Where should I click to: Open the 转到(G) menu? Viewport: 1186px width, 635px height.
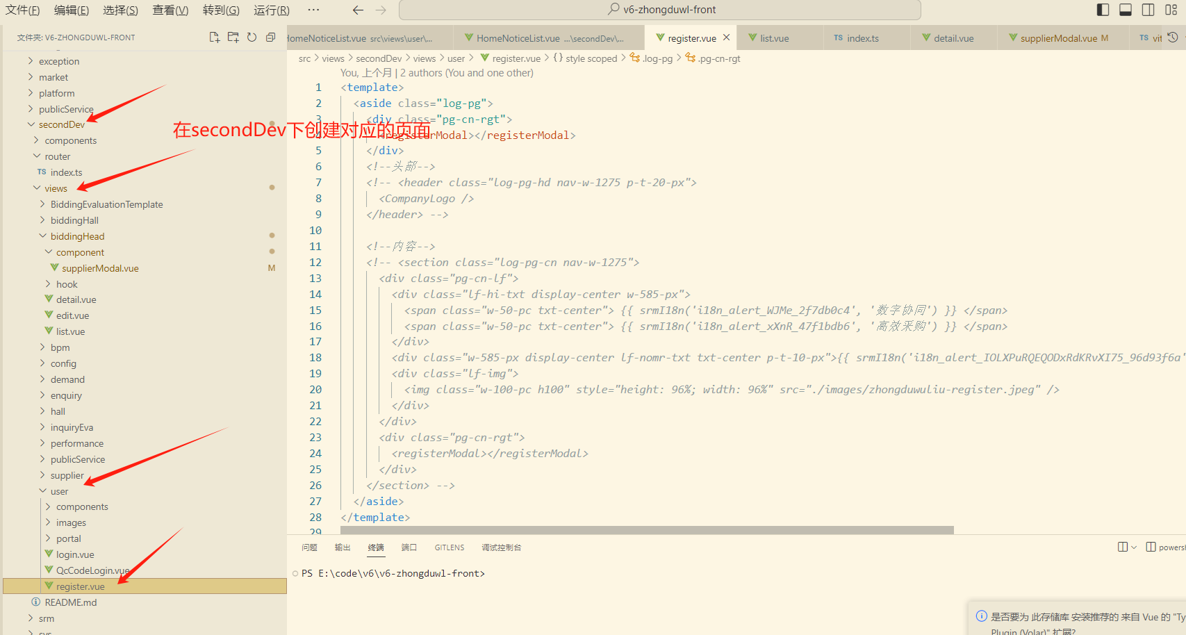tap(221, 10)
